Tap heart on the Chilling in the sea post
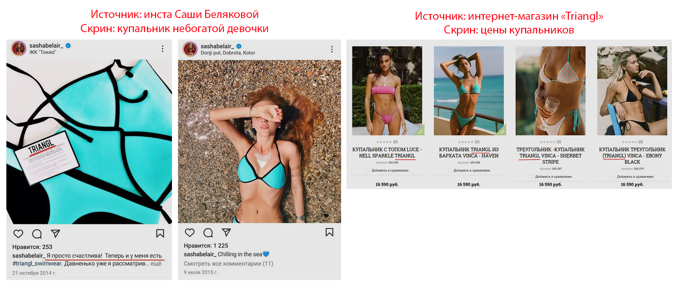The height and width of the screenshot is (291, 678). tap(190, 232)
